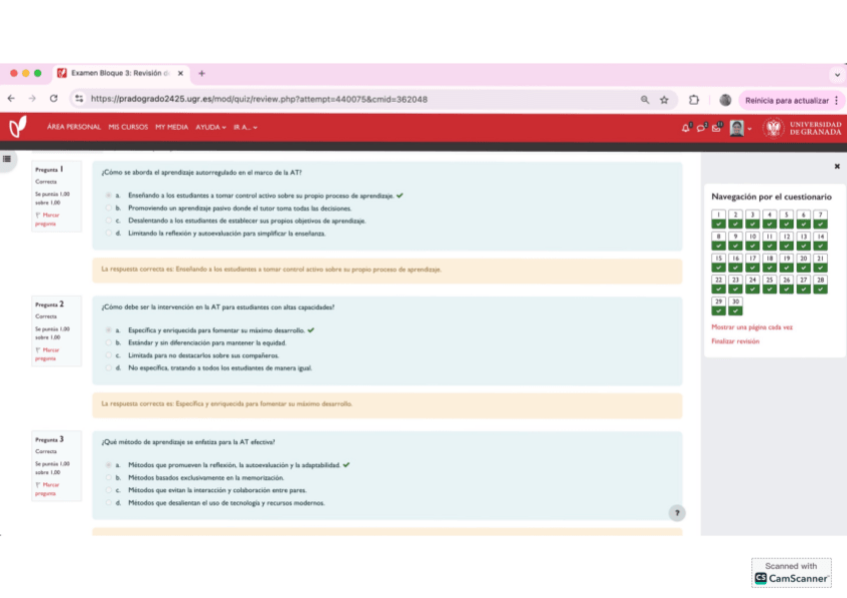Expand the IR A... dropdown menu

[x=246, y=127]
